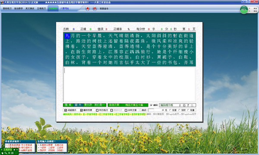
Task: Select the highlighted 五笔测试 tab
Action: point(53,9)
